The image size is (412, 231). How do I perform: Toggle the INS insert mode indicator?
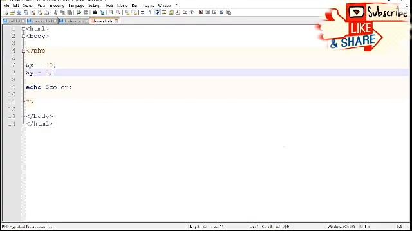399,227
